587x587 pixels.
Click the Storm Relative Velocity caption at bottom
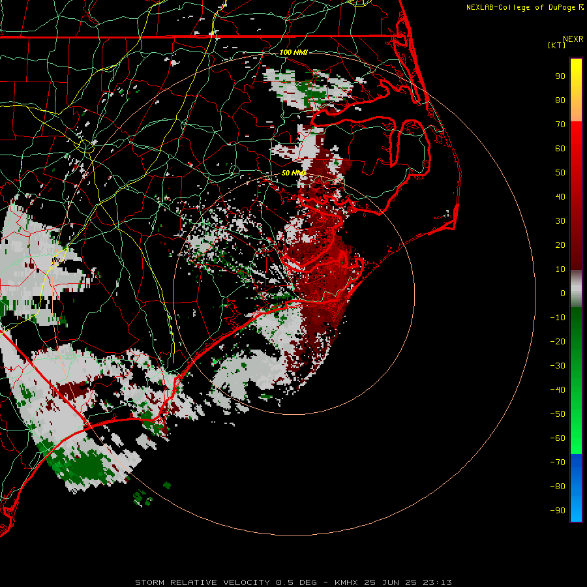click(293, 582)
